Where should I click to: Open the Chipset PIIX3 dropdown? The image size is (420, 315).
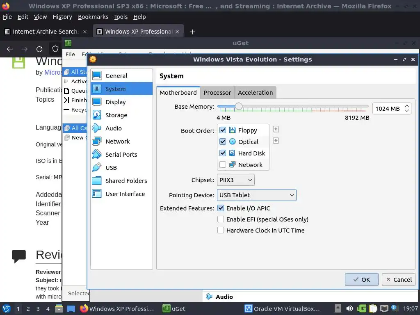point(235,180)
